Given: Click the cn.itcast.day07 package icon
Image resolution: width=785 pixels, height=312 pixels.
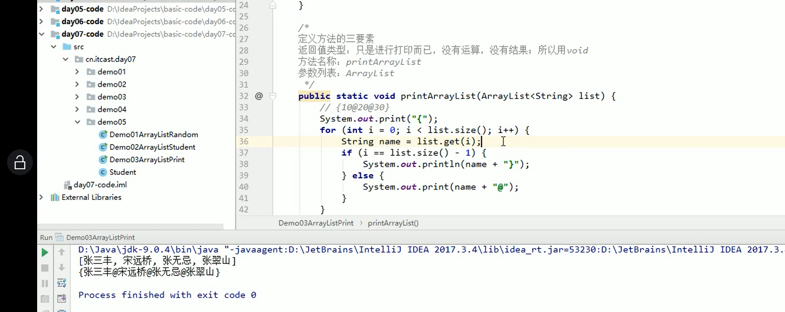Looking at the screenshot, I should [79, 59].
